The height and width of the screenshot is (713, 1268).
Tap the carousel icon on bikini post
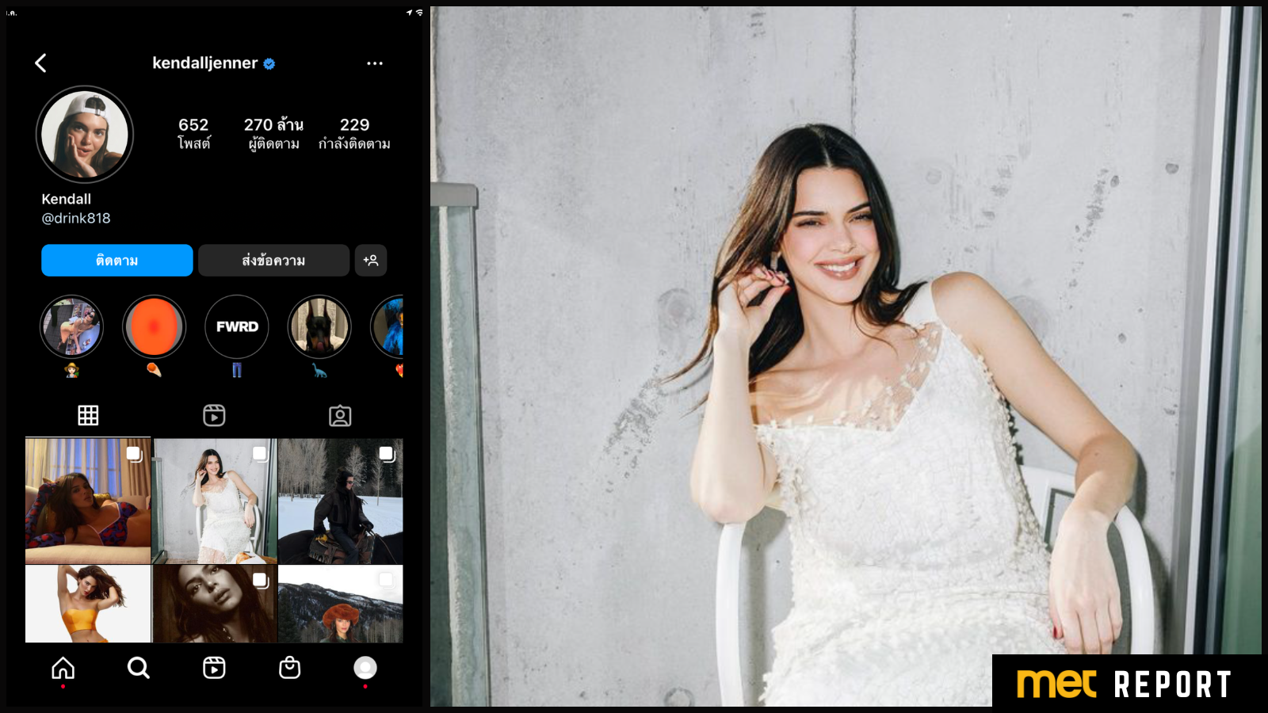134,454
